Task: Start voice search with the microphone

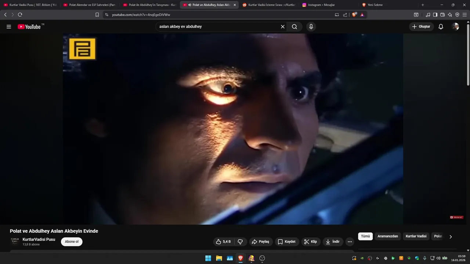Action: point(311,27)
